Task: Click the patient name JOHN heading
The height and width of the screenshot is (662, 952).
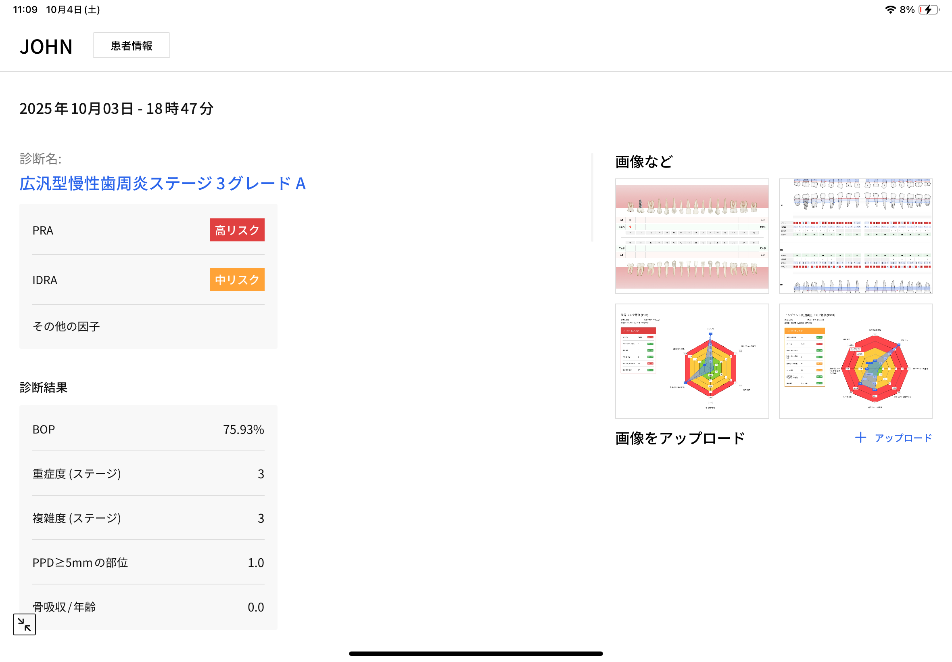Action: 46,46
